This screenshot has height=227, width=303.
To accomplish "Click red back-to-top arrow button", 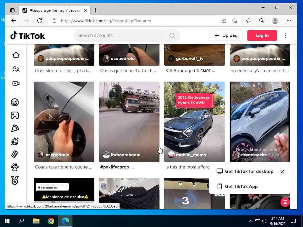I will tap(285, 202).
